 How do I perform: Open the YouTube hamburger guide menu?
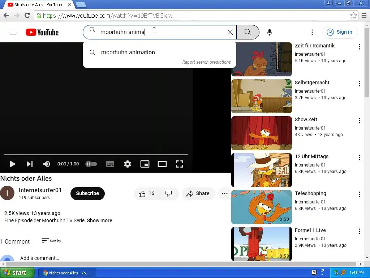[x=13, y=32]
